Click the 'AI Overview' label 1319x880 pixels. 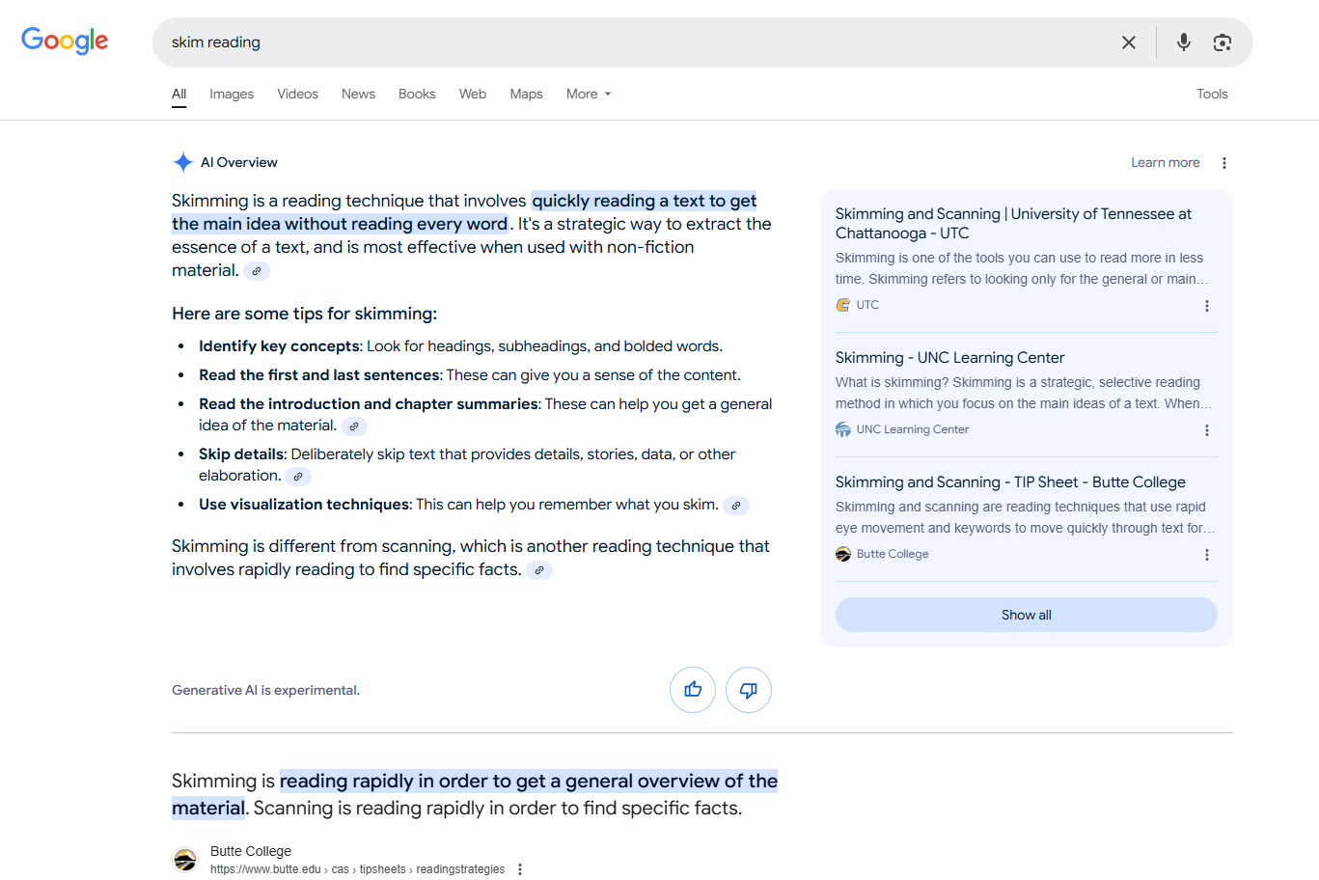(239, 162)
